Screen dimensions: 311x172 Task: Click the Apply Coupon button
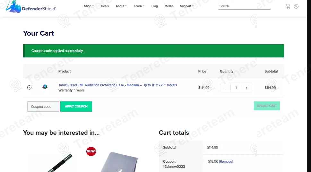point(76,107)
